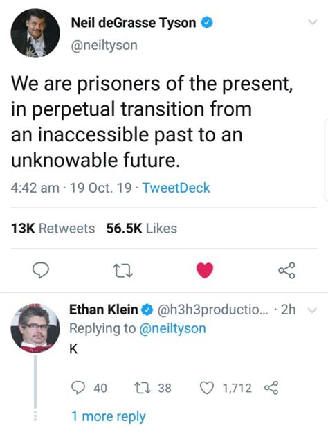Unlike the tweet via red heart
The image size is (328, 437).
(x=205, y=270)
